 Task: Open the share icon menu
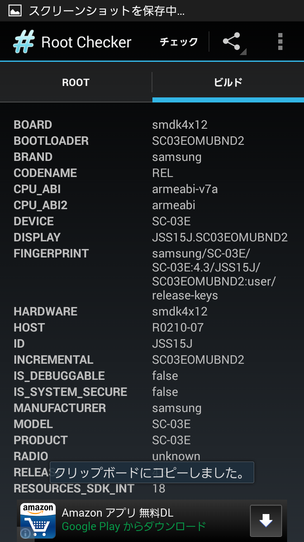tap(232, 42)
